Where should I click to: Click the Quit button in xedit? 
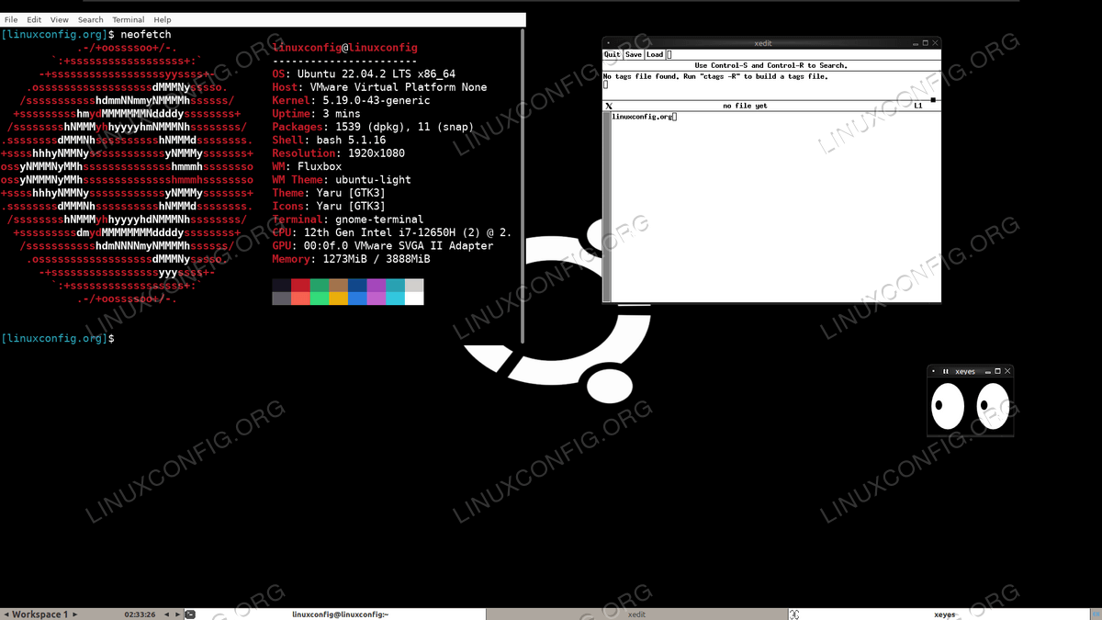(x=613, y=54)
